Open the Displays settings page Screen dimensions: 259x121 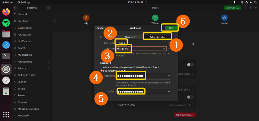click(x=32, y=102)
